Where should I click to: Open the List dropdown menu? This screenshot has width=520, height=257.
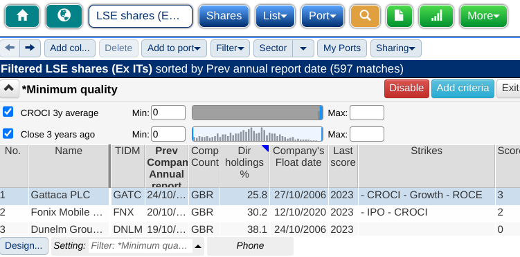[x=276, y=16]
